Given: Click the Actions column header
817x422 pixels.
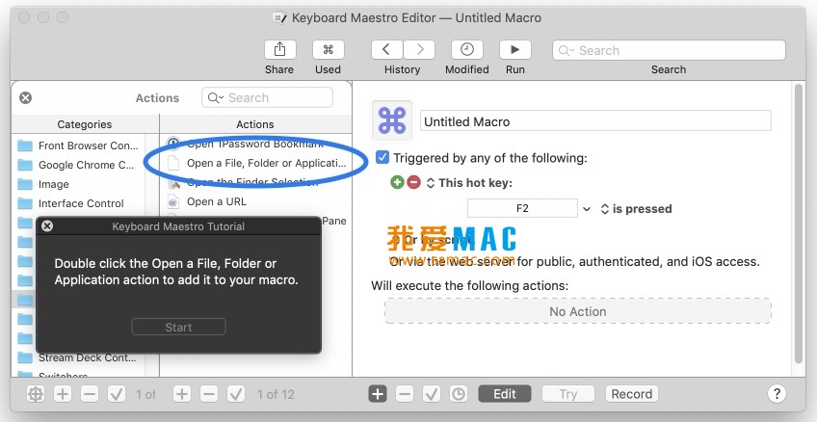Looking at the screenshot, I should coord(255,124).
